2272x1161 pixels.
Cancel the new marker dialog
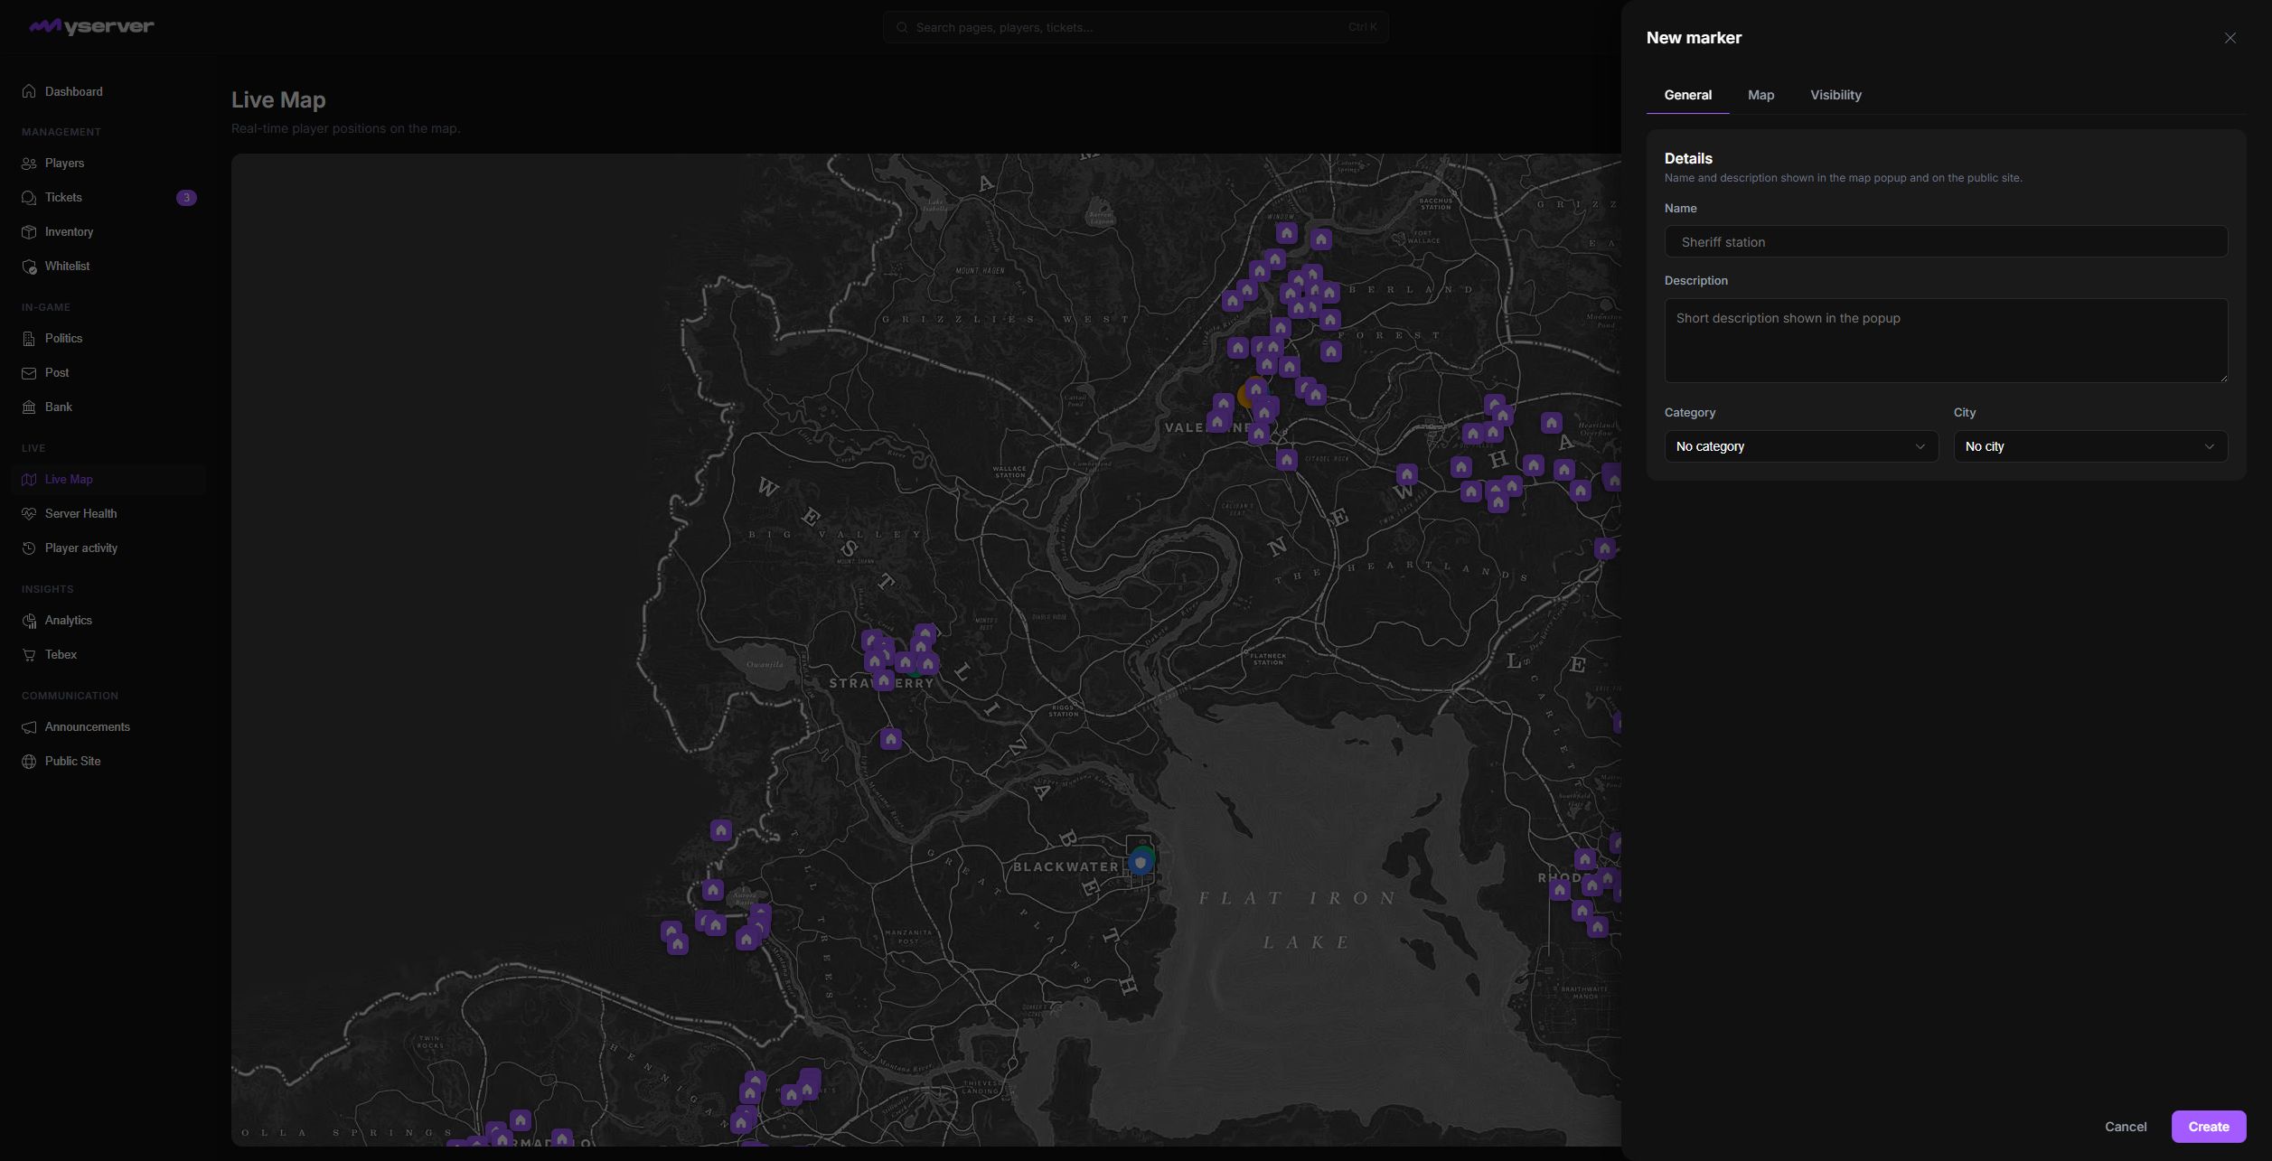click(2126, 1127)
